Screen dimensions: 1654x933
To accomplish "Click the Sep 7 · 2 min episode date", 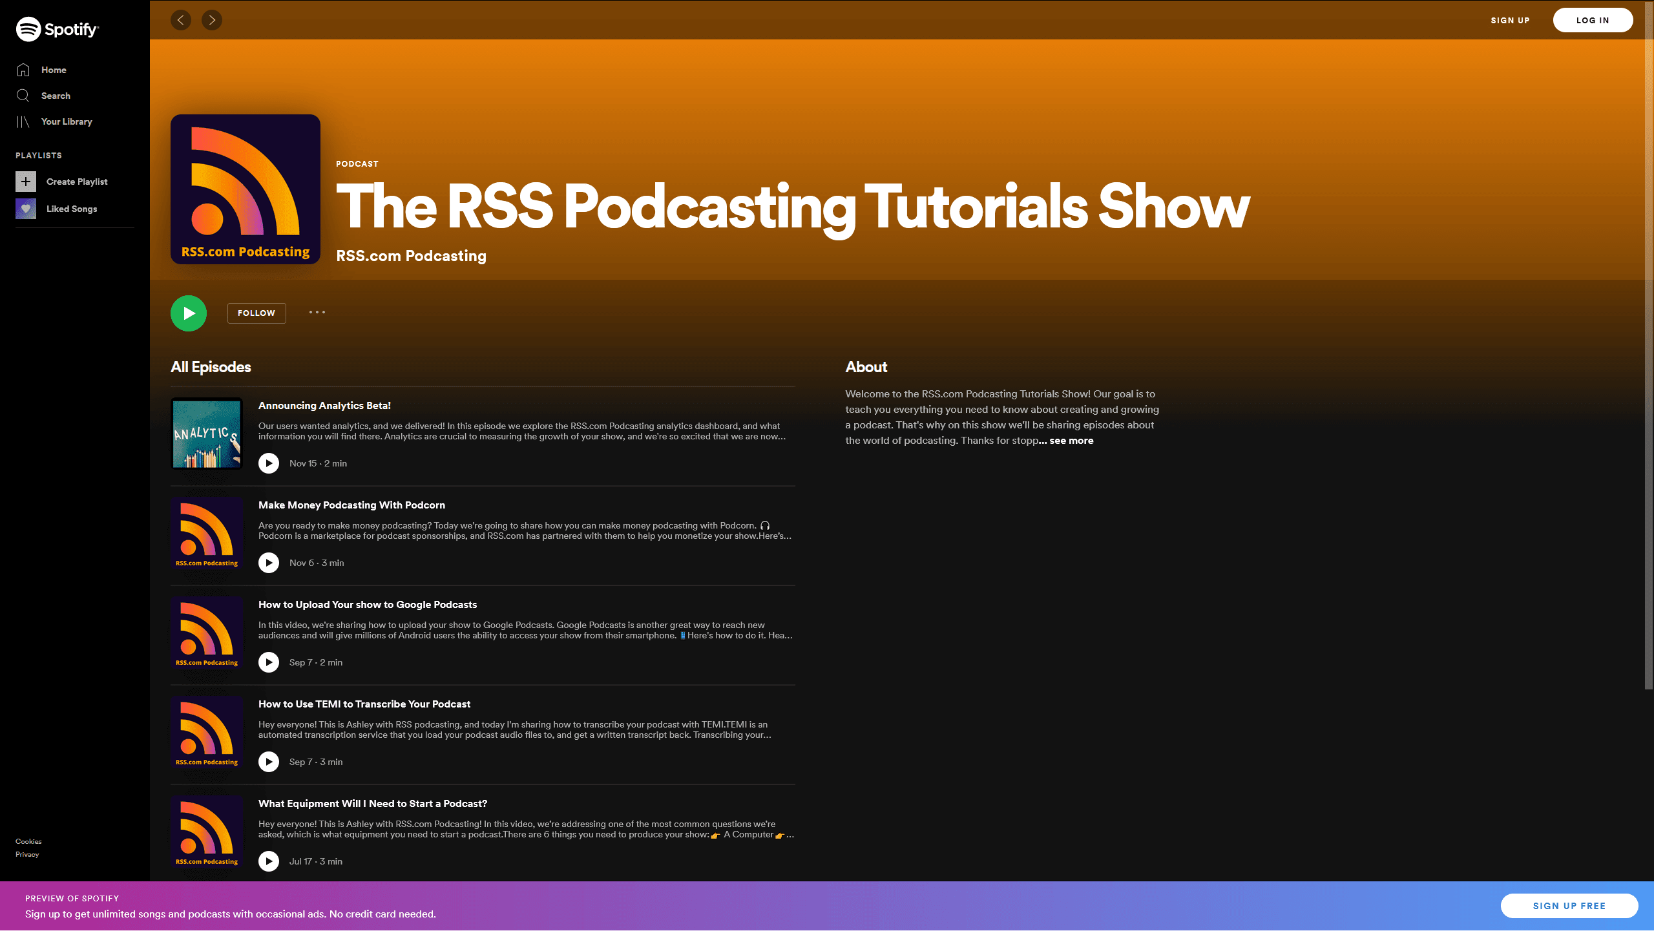I will point(316,662).
